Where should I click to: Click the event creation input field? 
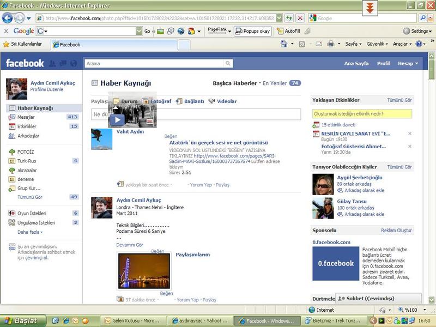click(362, 114)
